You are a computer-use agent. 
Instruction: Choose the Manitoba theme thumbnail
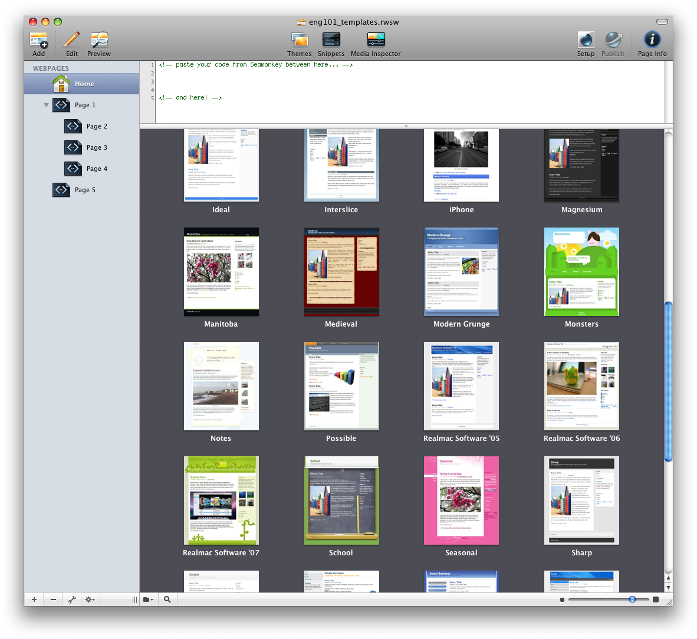pos(221,272)
